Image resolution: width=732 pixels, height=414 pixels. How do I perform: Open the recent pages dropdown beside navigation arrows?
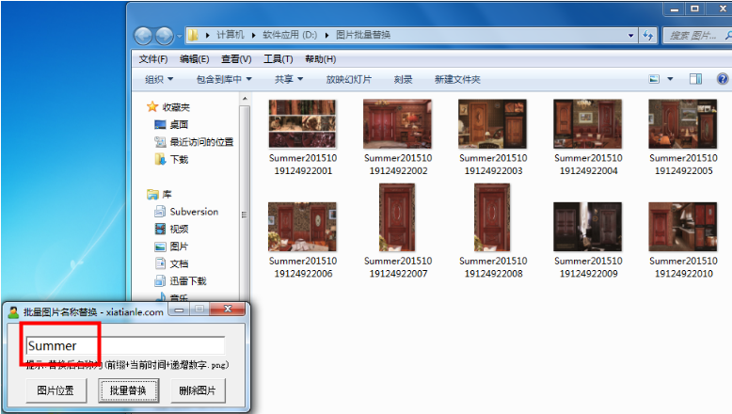(x=179, y=36)
